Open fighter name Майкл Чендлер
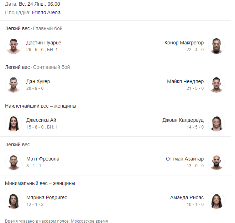Screen dimensions: 235x223 (186, 81)
